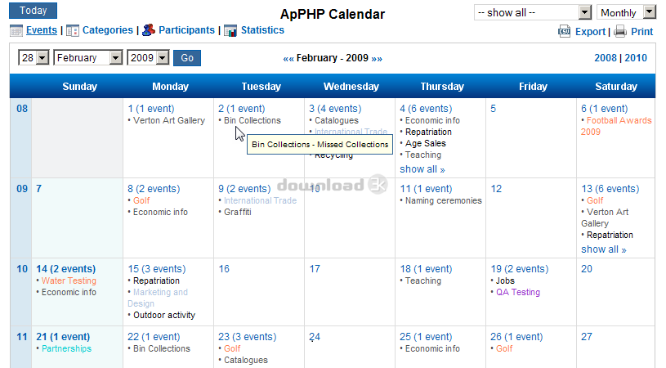Click the Categories icon
666x368 pixels.
[x=73, y=30]
